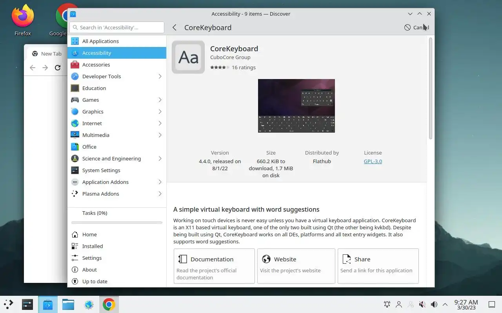Visit the project's Website button
This screenshot has height=313, width=502.
coord(296,266)
